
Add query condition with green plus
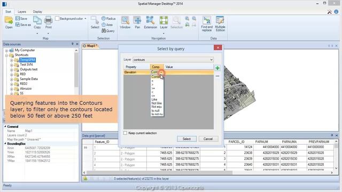click(217, 68)
